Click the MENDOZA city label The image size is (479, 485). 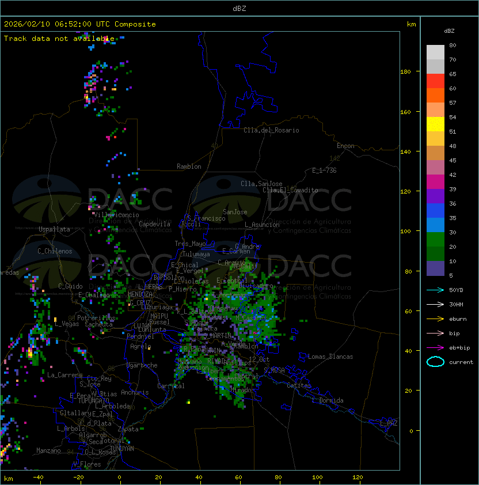140,294
